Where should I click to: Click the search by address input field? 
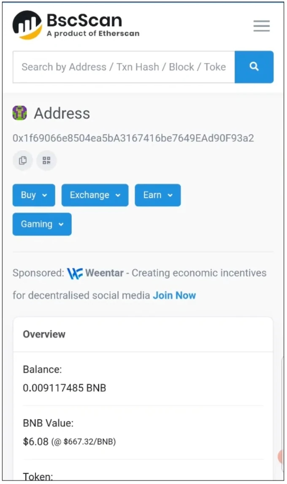click(x=124, y=67)
